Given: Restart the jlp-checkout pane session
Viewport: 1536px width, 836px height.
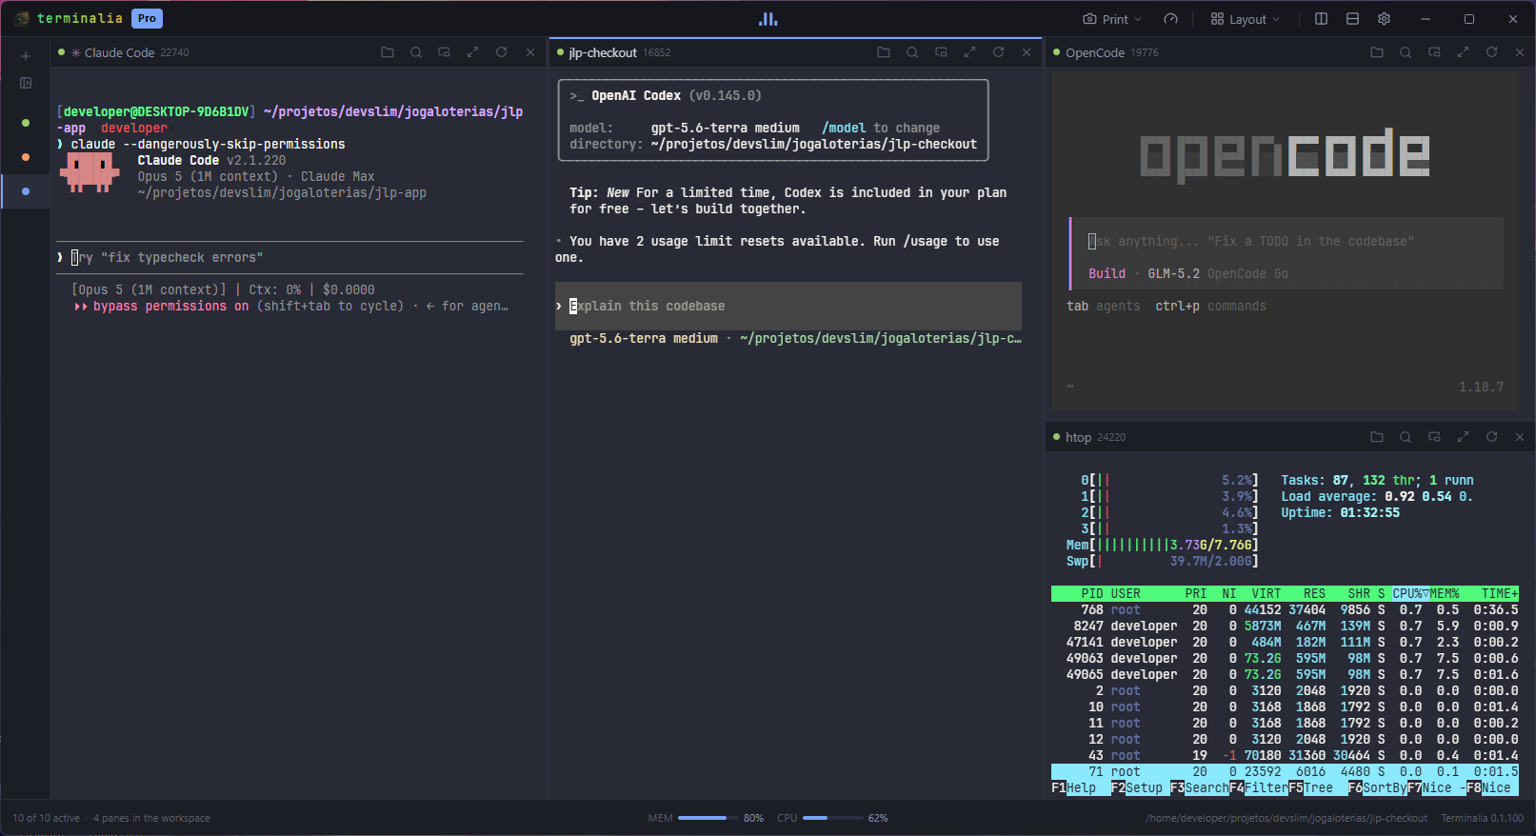Looking at the screenshot, I should [998, 52].
